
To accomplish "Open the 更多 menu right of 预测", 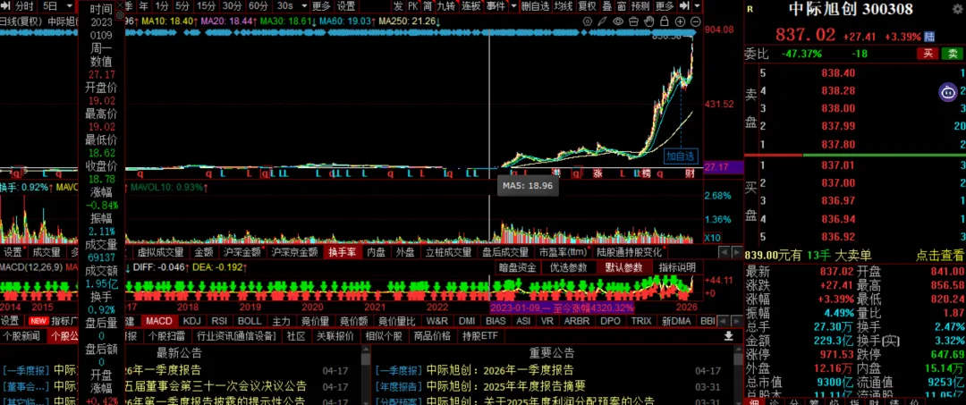I will coord(664,6).
